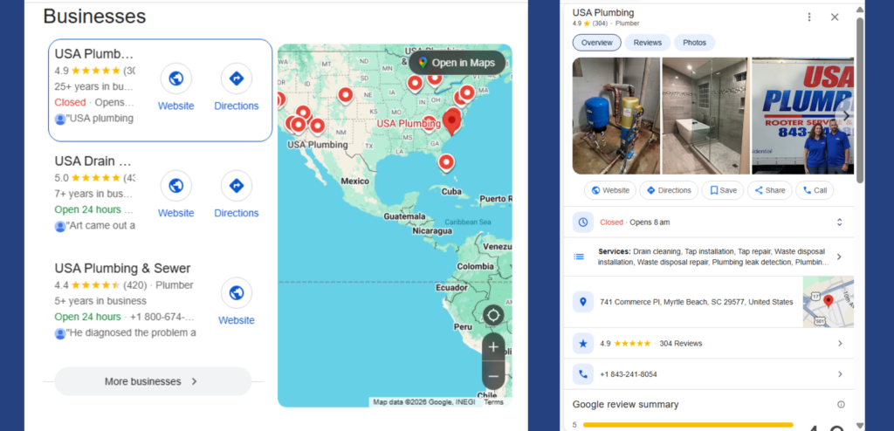Zoom out on map with minus button

coord(493,375)
